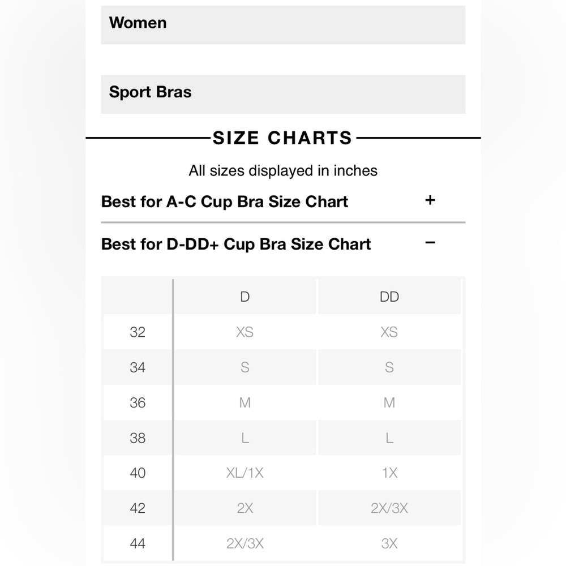Select the 3X cell for band 44
566x566 pixels.
(x=389, y=543)
